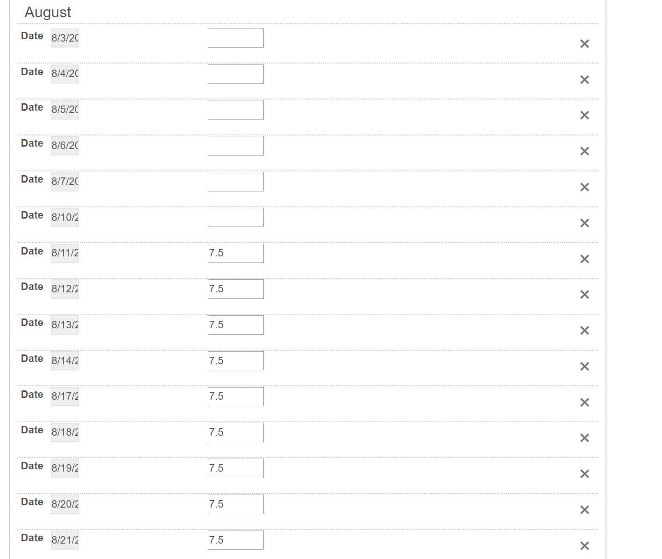This screenshot has height=559, width=662.
Task: Focus the 7.5 hours field for 8/19
Action: 236,468
